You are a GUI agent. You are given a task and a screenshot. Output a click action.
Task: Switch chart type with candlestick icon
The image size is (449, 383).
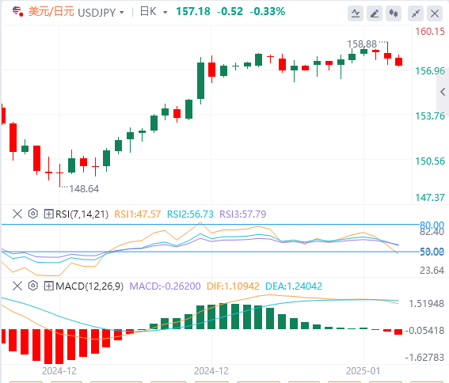tap(393, 13)
